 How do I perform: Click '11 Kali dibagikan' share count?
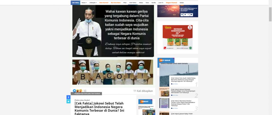143,91
